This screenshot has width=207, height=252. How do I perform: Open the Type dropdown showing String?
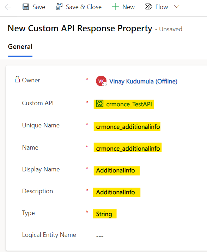click(x=105, y=214)
